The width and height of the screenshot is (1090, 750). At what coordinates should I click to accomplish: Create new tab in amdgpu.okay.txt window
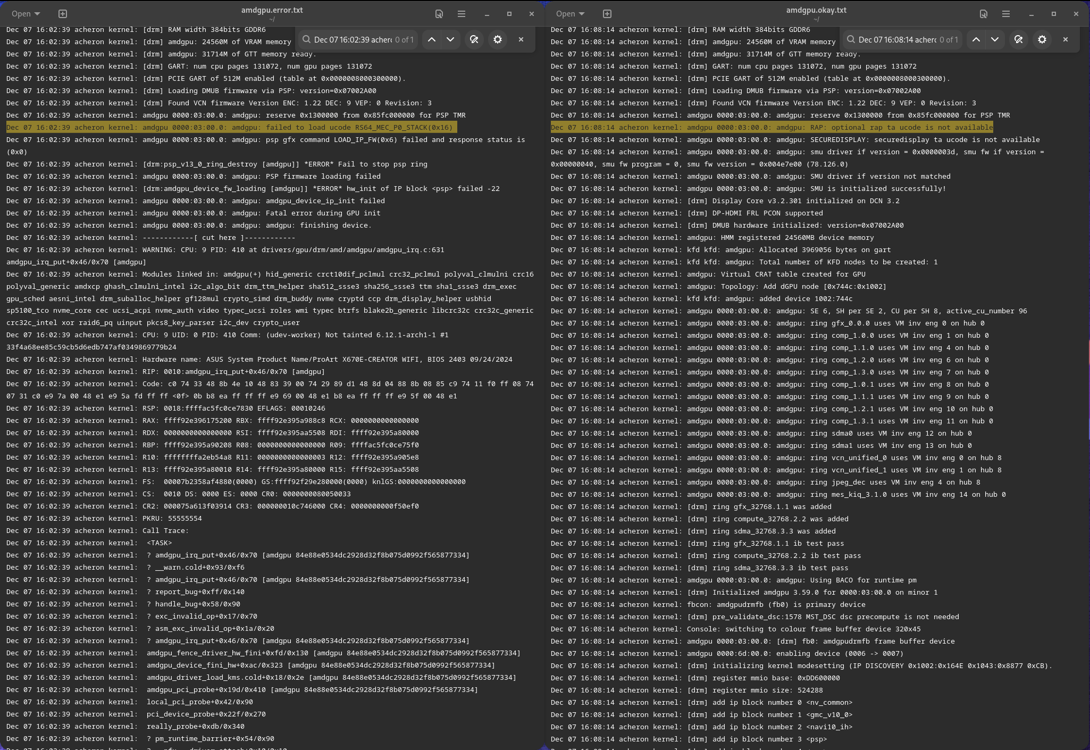click(x=607, y=14)
